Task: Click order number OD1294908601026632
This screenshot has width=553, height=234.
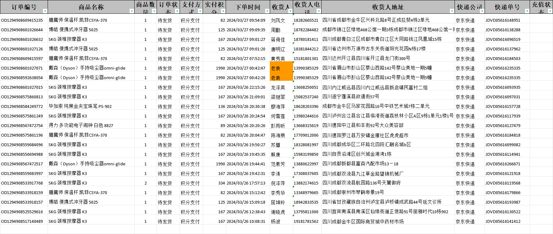Action: pos(22,39)
